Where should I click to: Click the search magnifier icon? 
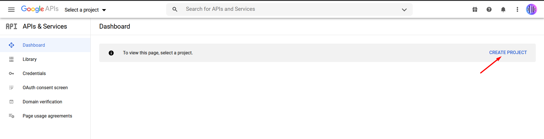[175, 9]
